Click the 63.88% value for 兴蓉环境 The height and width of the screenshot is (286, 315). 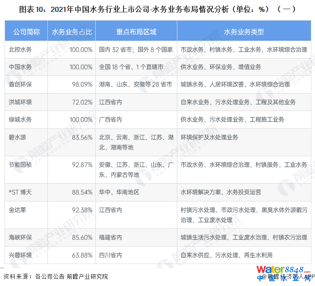[82, 255]
